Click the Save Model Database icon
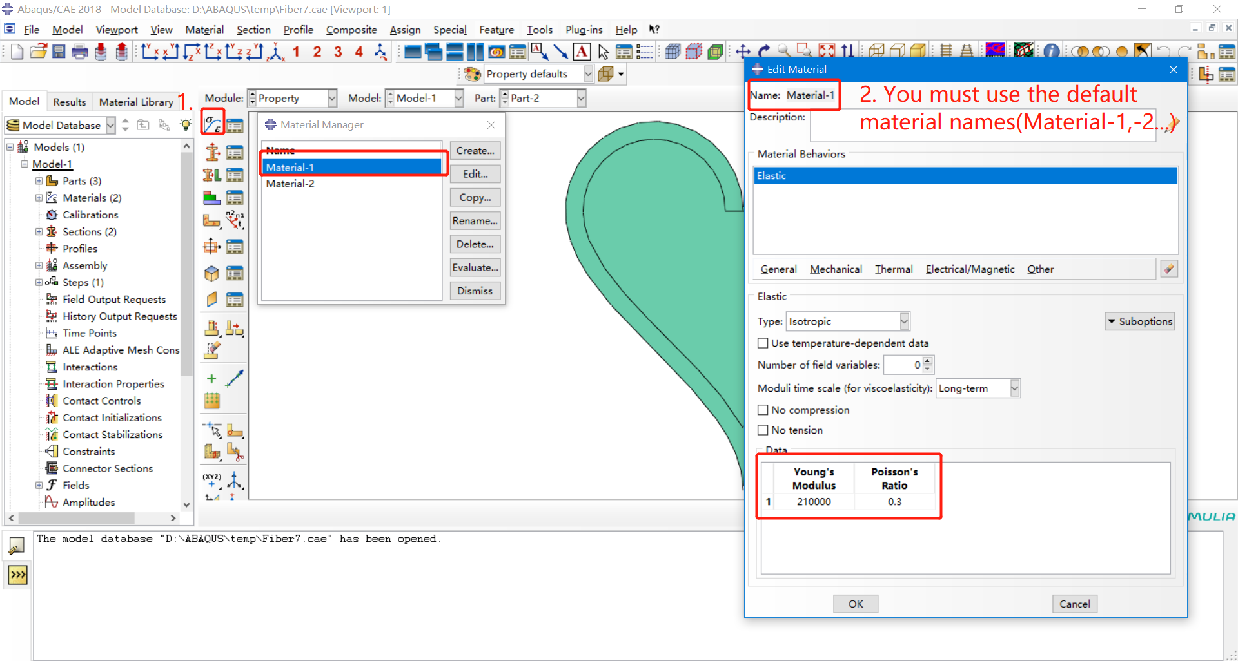The image size is (1238, 661). pyautogui.click(x=59, y=52)
